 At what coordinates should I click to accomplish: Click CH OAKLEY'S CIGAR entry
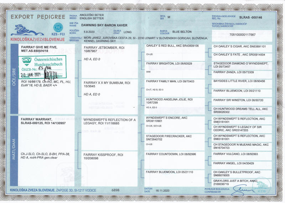[239, 46]
